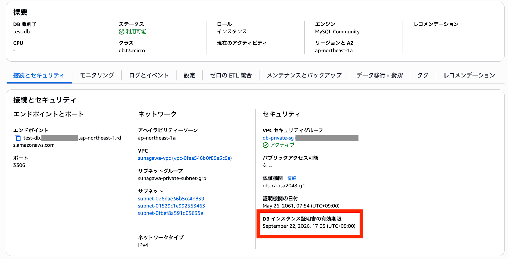Click the エンドポイントとポート heading
The width and height of the screenshot is (508, 259).
click(x=49, y=114)
